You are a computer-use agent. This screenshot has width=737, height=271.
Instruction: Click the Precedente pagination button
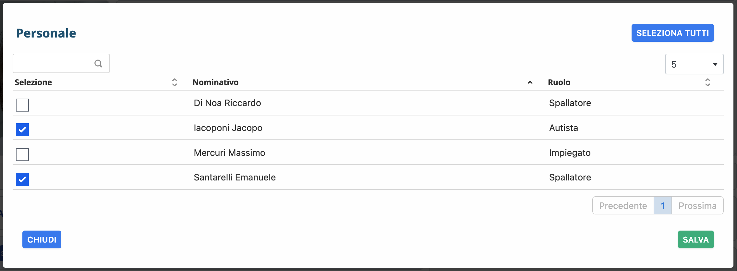(623, 205)
